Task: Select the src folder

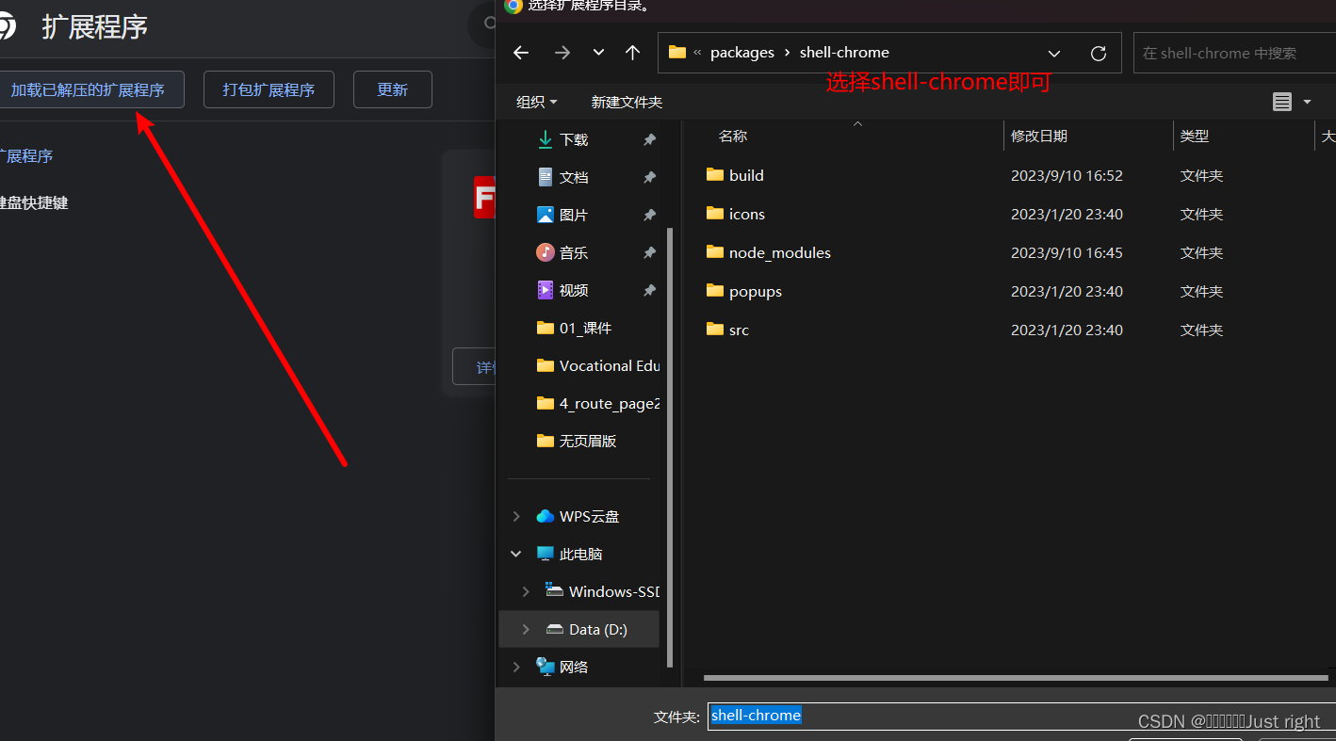Action: [x=727, y=330]
